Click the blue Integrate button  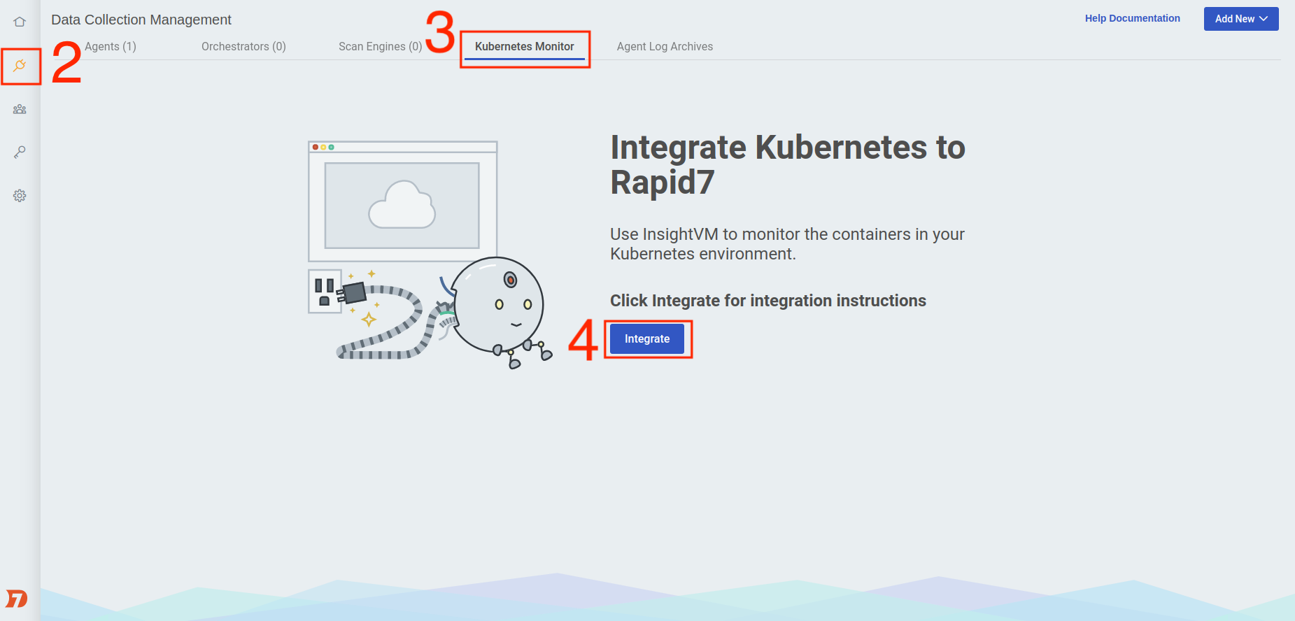click(x=647, y=338)
